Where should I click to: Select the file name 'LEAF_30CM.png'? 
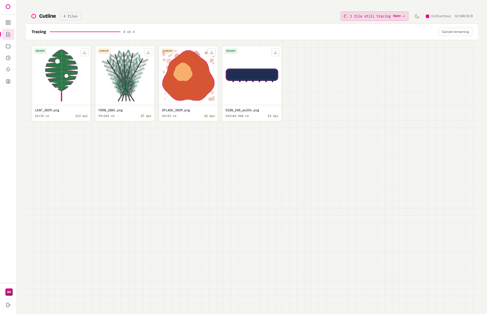47,110
